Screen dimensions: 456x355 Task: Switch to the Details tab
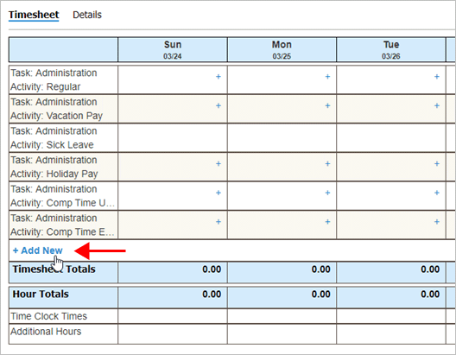87,15
